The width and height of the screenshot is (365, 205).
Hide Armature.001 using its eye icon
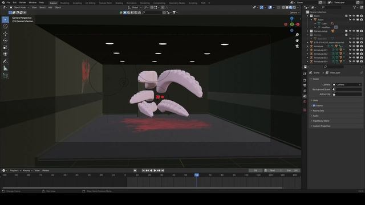tap(354, 50)
